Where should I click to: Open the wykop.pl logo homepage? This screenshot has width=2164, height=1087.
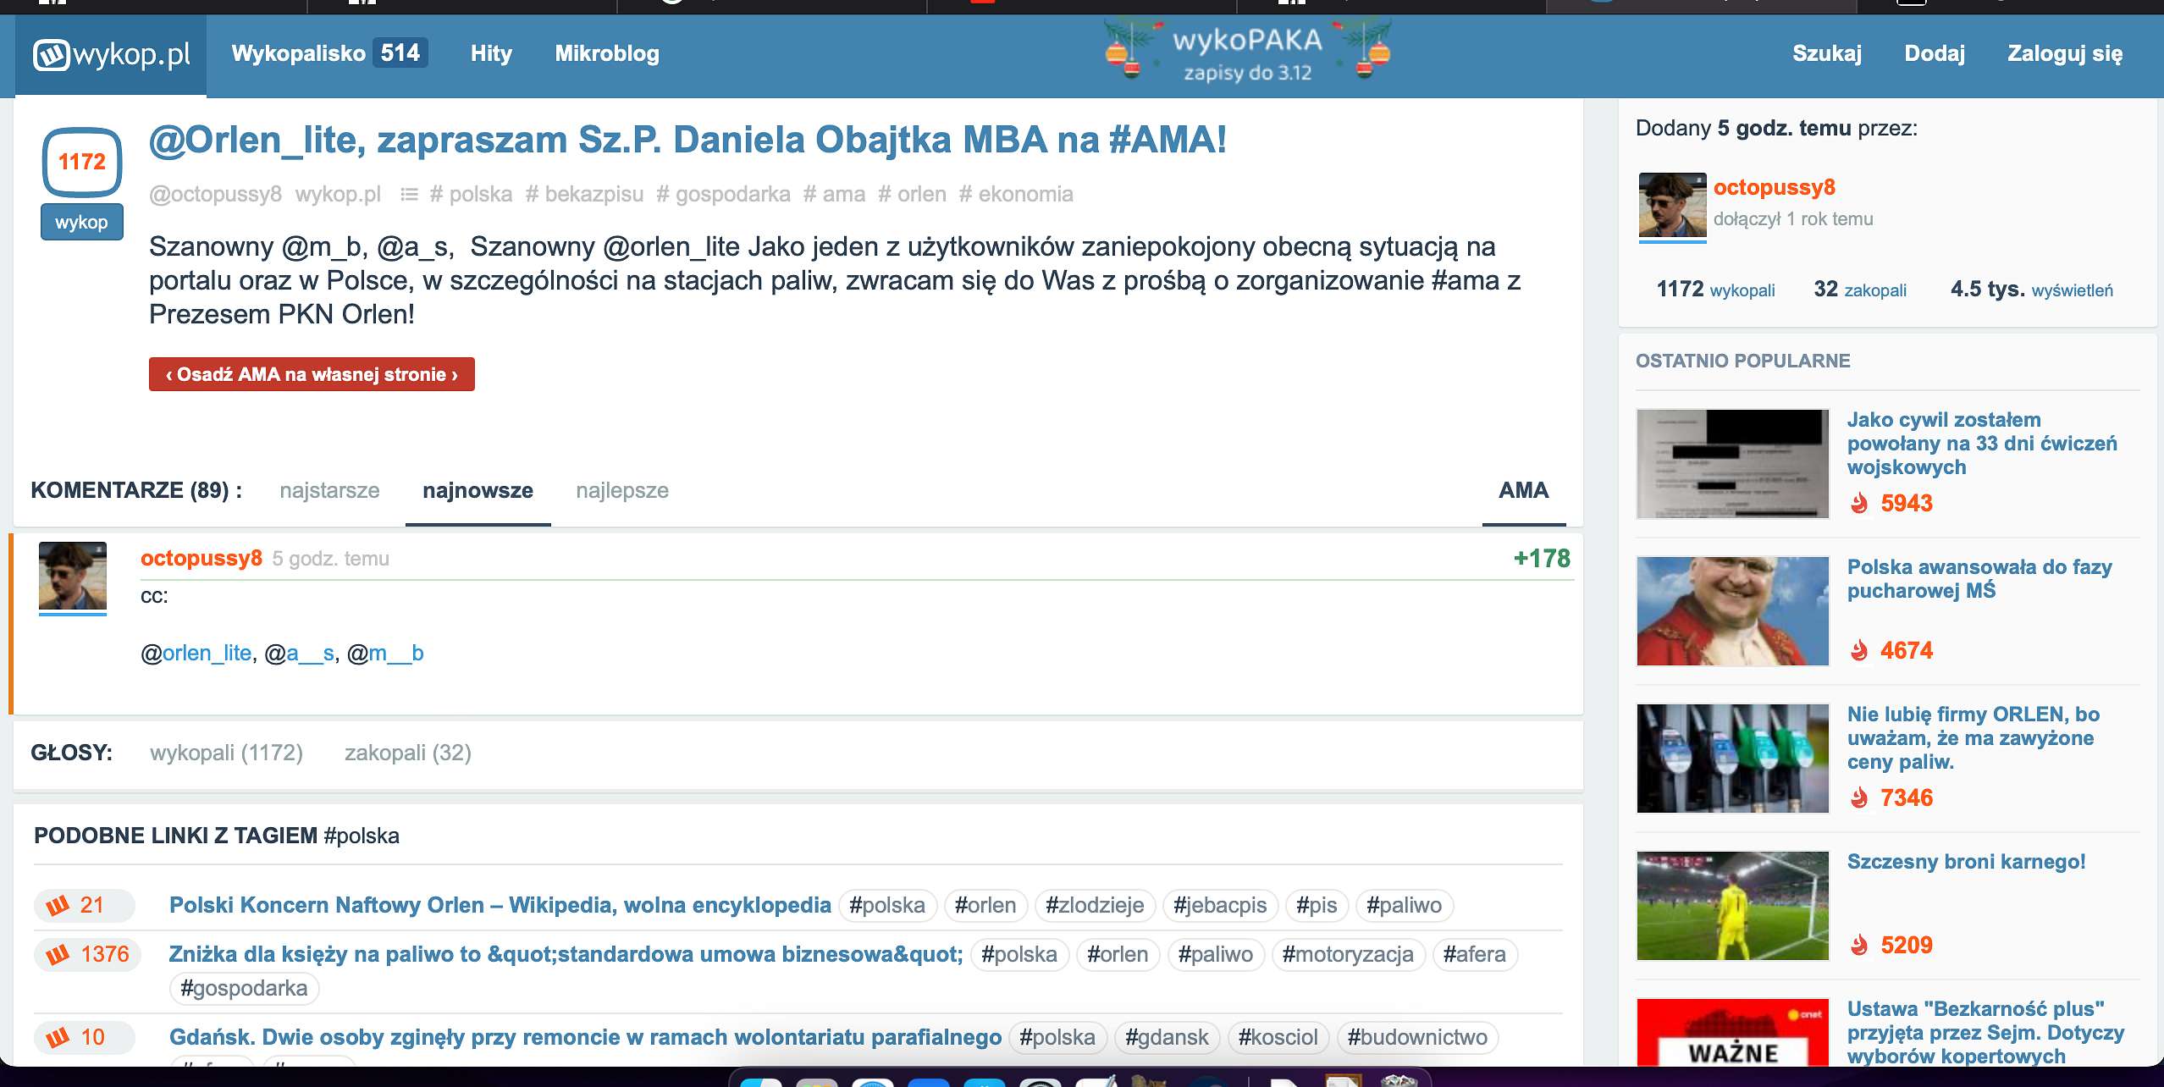[111, 55]
